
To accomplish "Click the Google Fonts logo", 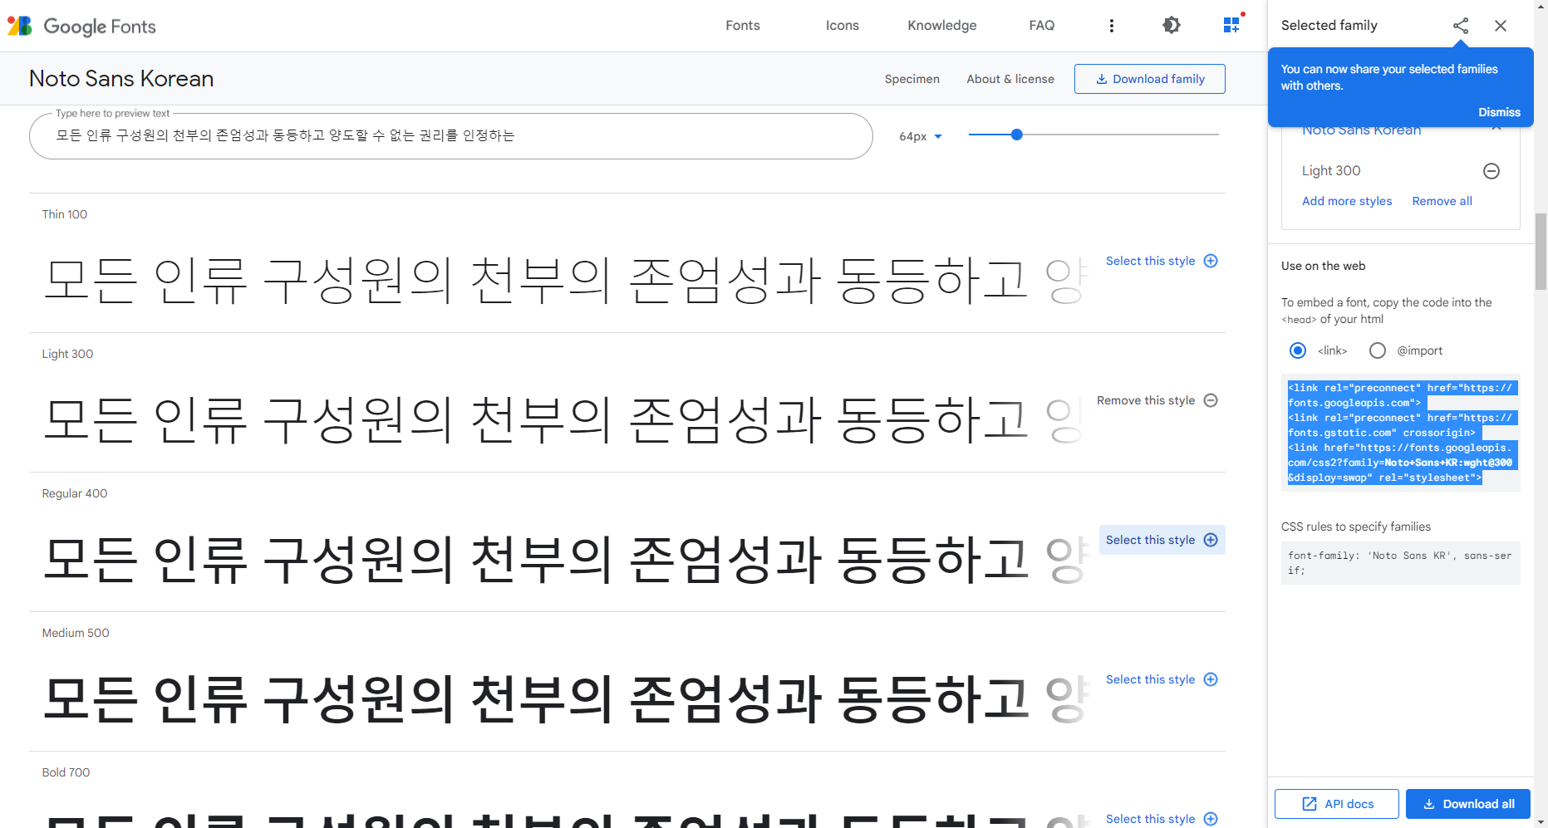I will pos(81,26).
